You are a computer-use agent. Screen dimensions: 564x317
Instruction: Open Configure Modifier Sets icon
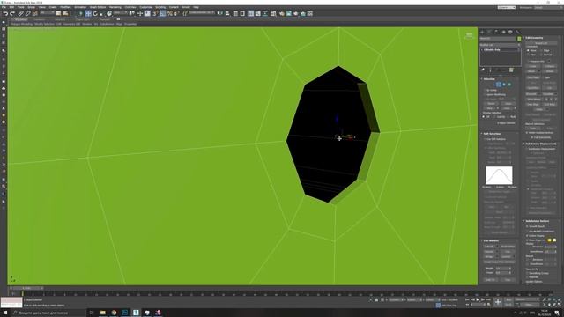coord(511,70)
